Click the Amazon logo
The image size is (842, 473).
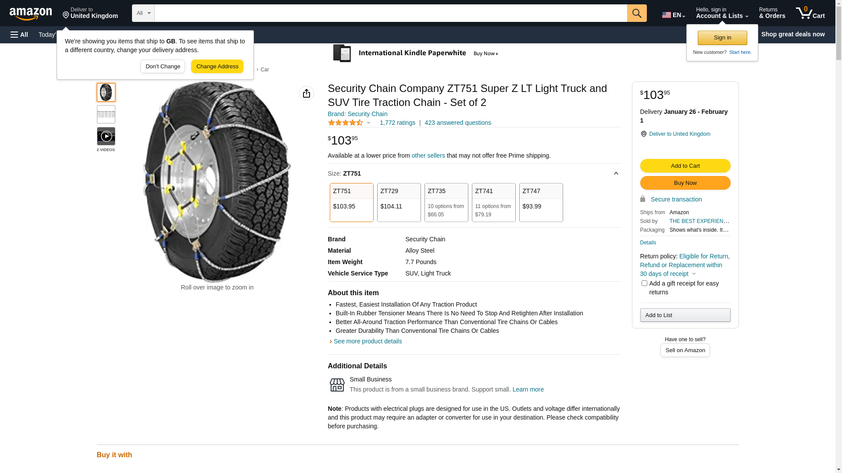pyautogui.click(x=31, y=14)
